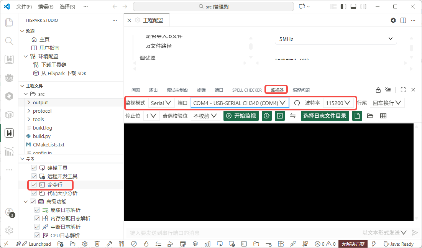
Task: Maximize the bottom panel size
Action: point(403,90)
